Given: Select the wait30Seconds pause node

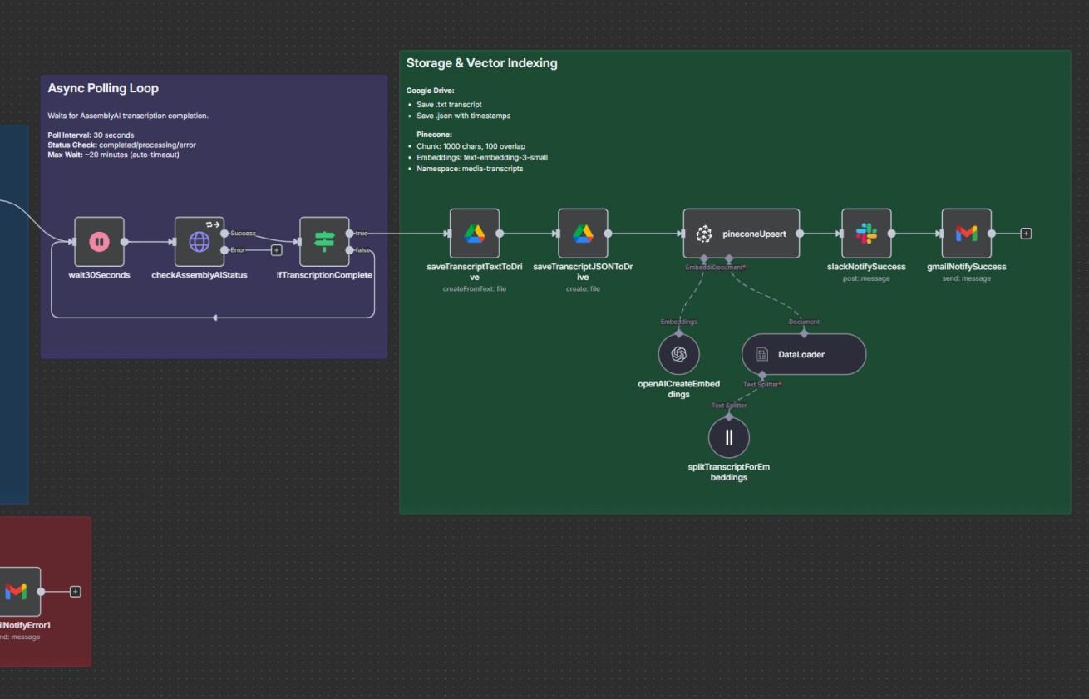Looking at the screenshot, I should 99,242.
